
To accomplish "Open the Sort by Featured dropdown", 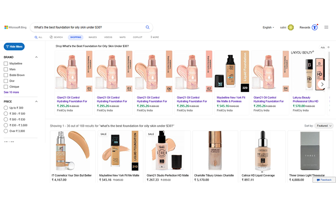I will pyautogui.click(x=323, y=126).
